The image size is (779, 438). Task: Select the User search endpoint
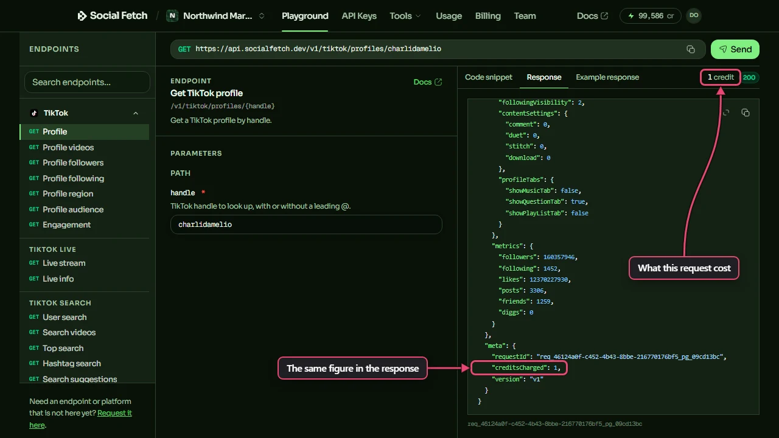click(84, 317)
